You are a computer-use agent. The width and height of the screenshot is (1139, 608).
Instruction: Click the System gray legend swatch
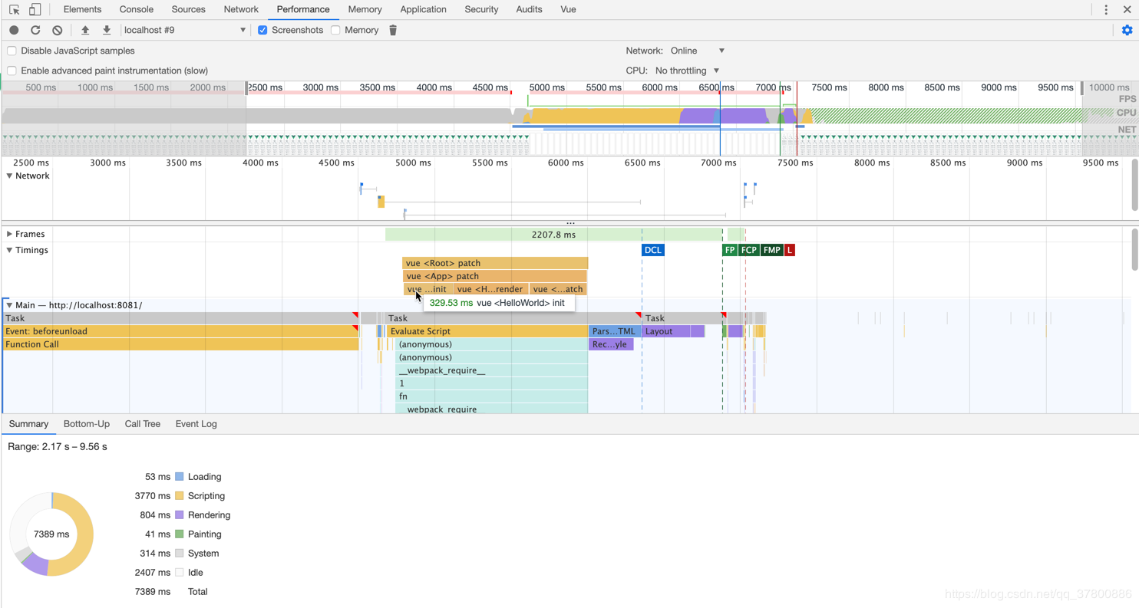180,554
